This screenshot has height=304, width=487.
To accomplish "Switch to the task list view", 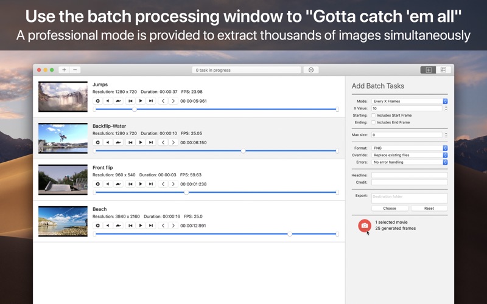I will point(444,70).
